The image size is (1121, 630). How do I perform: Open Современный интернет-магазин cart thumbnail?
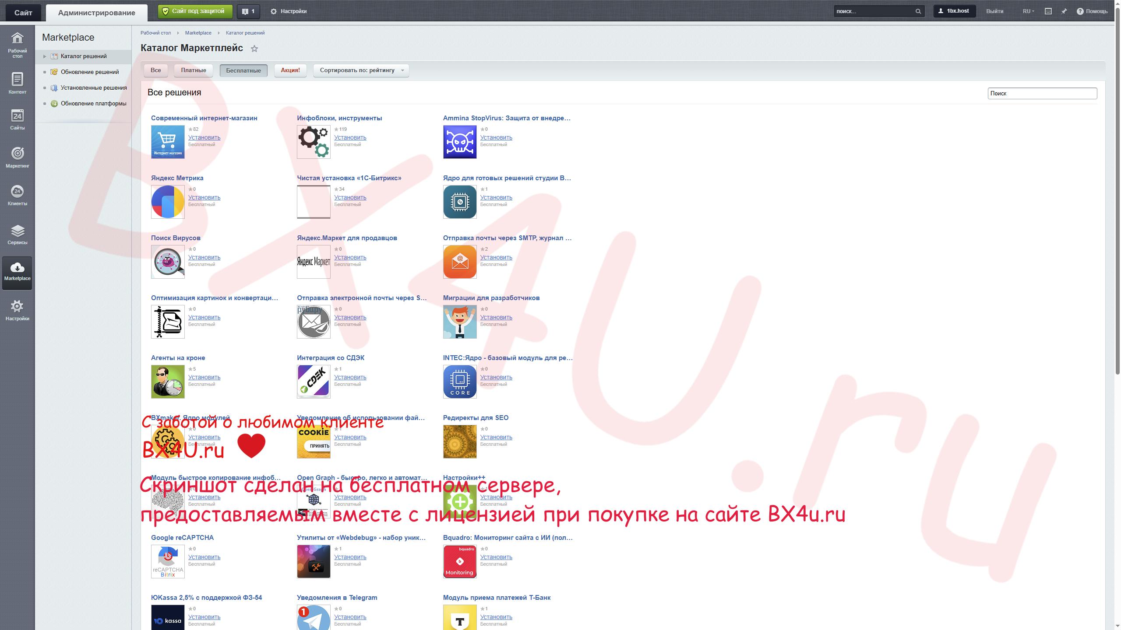click(x=168, y=142)
